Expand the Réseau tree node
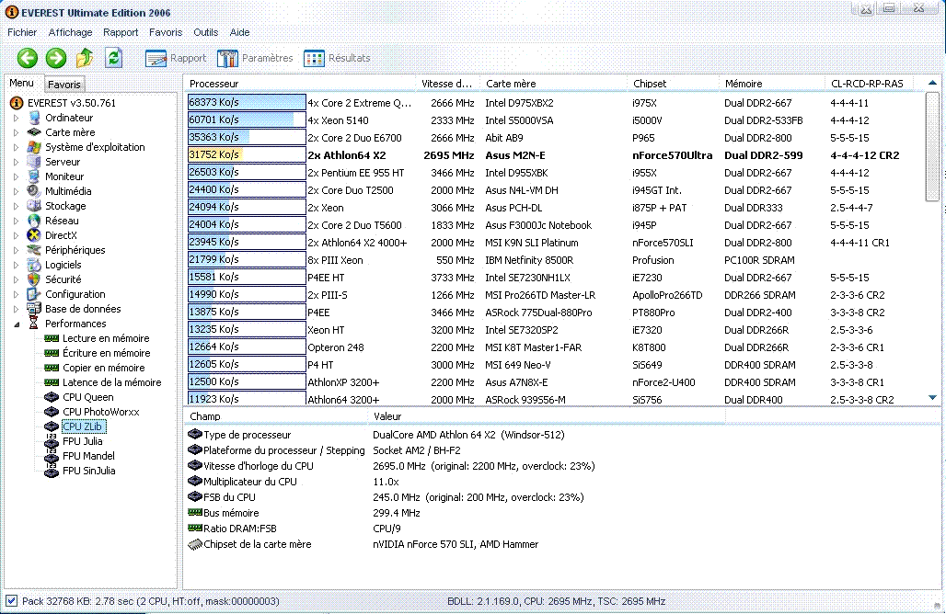Viewport: 946px width, 614px height. (x=17, y=222)
